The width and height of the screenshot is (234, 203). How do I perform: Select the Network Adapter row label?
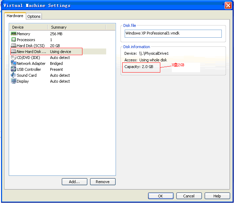pos(31,63)
